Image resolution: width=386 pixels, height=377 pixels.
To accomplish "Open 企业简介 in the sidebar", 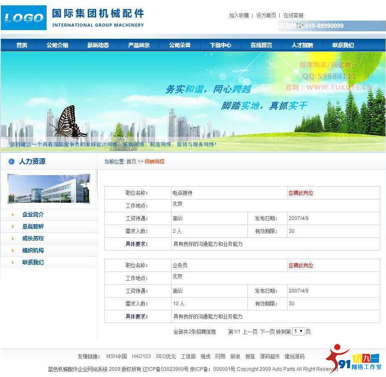I will pos(33,214).
